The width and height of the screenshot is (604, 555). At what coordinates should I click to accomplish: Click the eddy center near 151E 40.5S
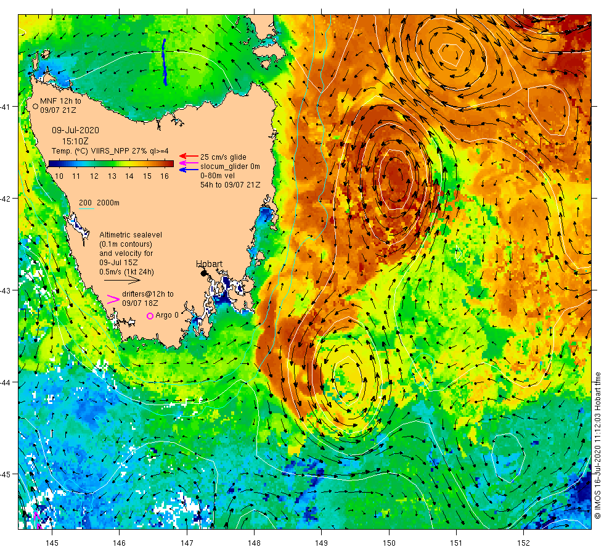pos(449,55)
